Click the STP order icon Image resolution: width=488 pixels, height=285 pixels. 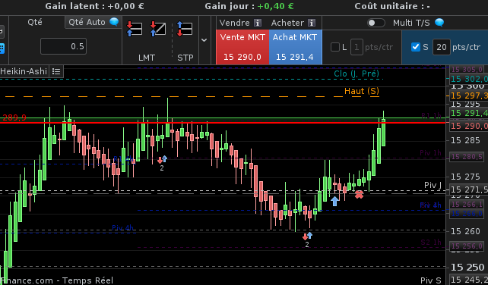pos(185,29)
